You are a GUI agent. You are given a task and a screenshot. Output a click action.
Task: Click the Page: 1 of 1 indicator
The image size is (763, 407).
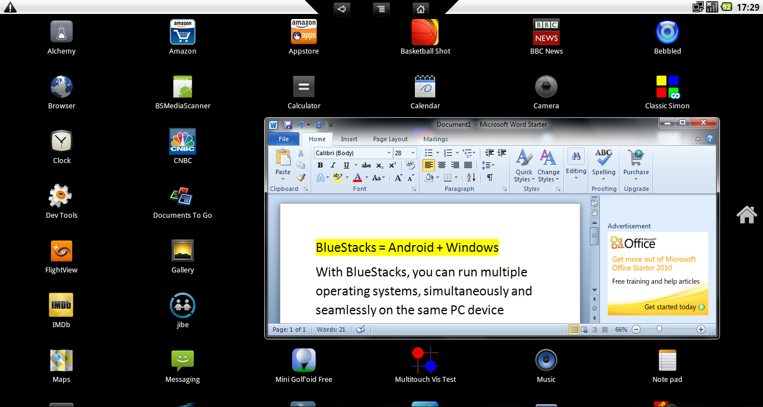point(289,329)
